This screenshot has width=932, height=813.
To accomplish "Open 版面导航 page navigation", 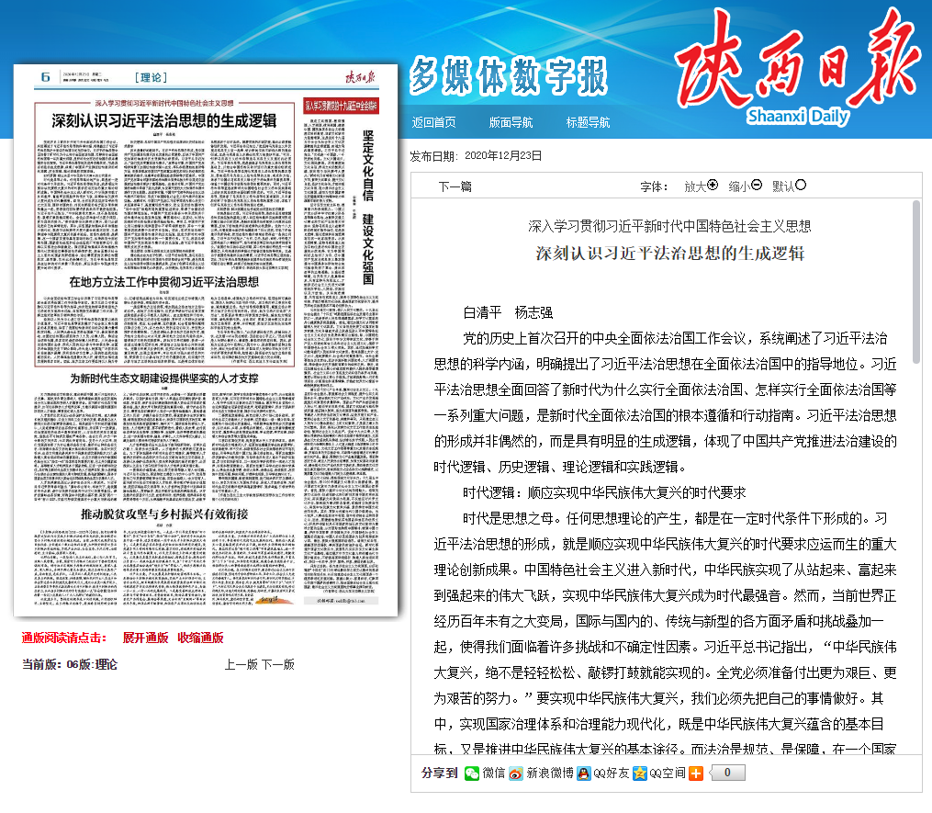I will (x=511, y=122).
